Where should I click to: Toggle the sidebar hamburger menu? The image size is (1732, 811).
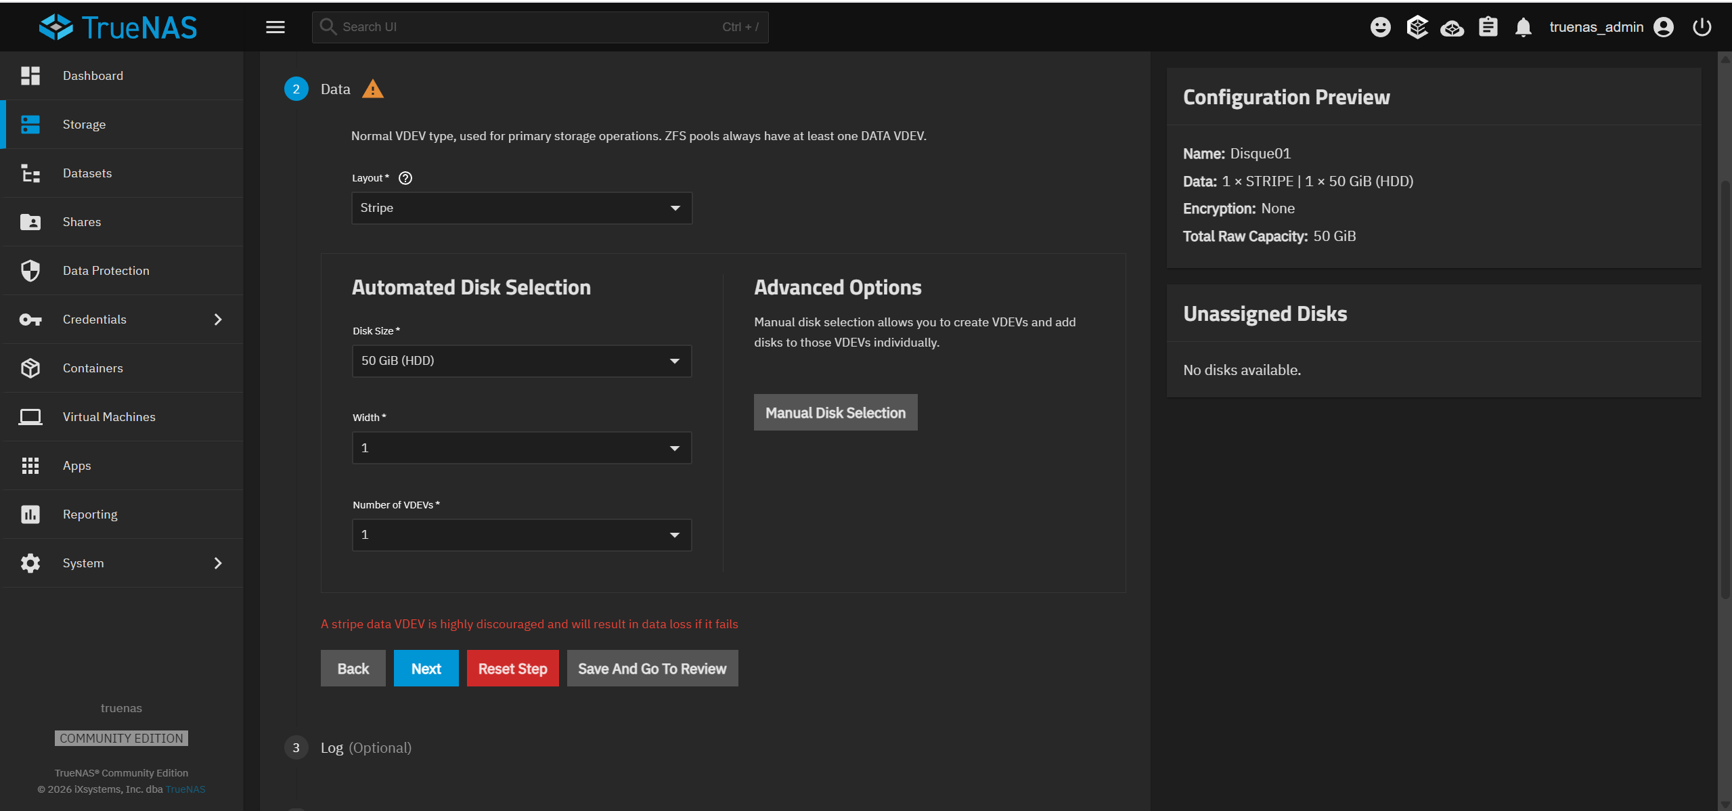[x=275, y=27]
